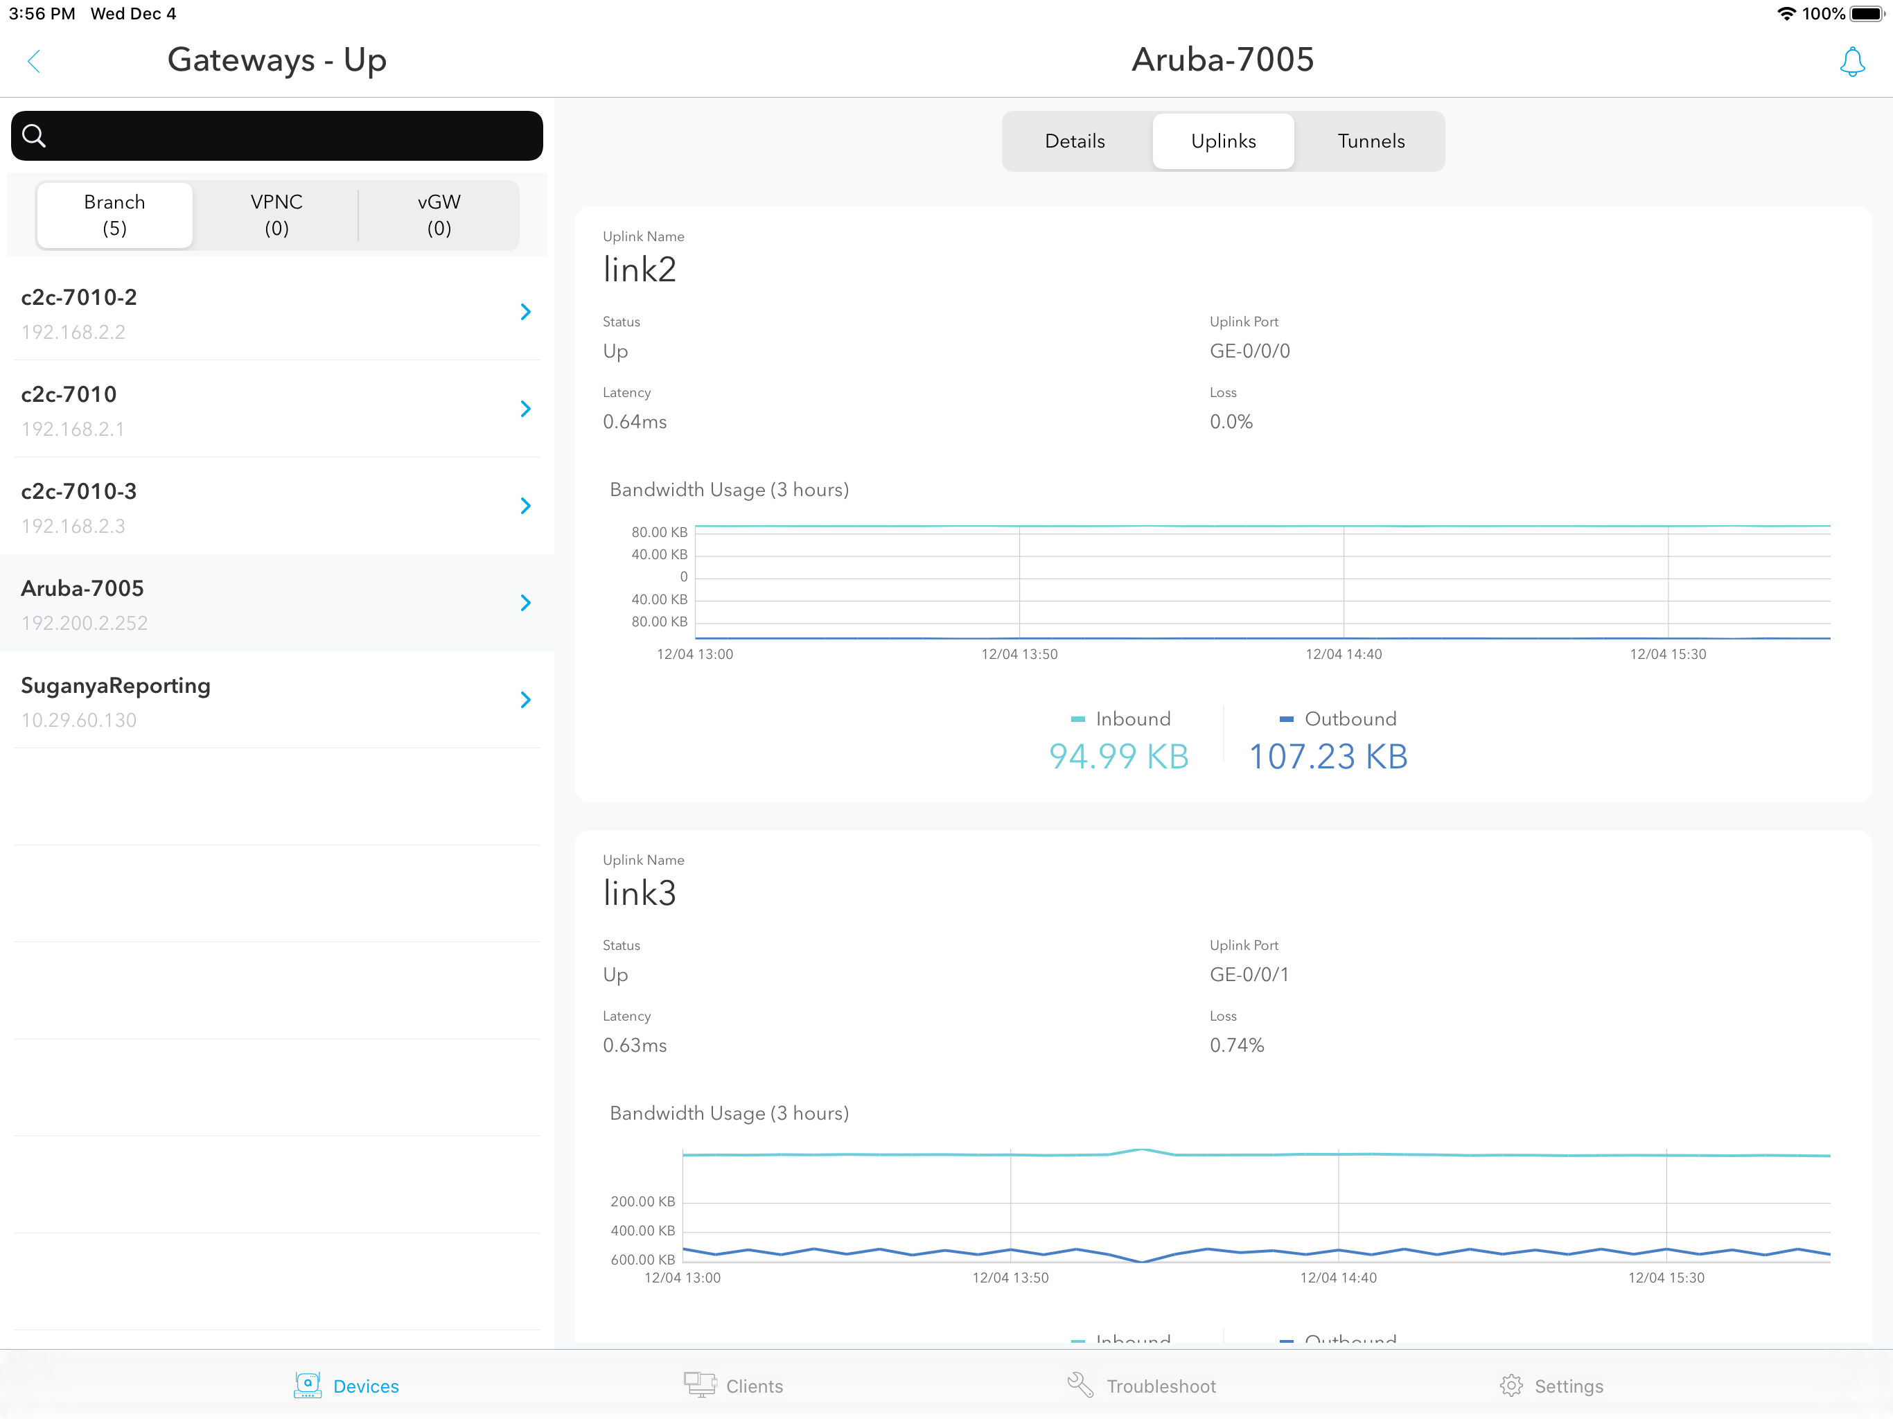This screenshot has width=1893, height=1419.
Task: Tap loss value 0.74%
Action: [x=1237, y=1046]
